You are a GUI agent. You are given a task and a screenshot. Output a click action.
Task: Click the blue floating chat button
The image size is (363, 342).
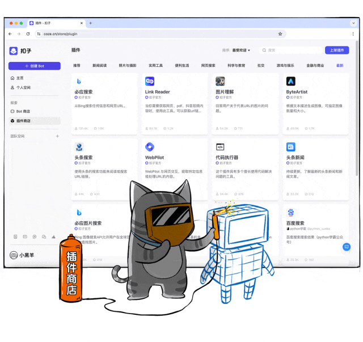(x=347, y=247)
